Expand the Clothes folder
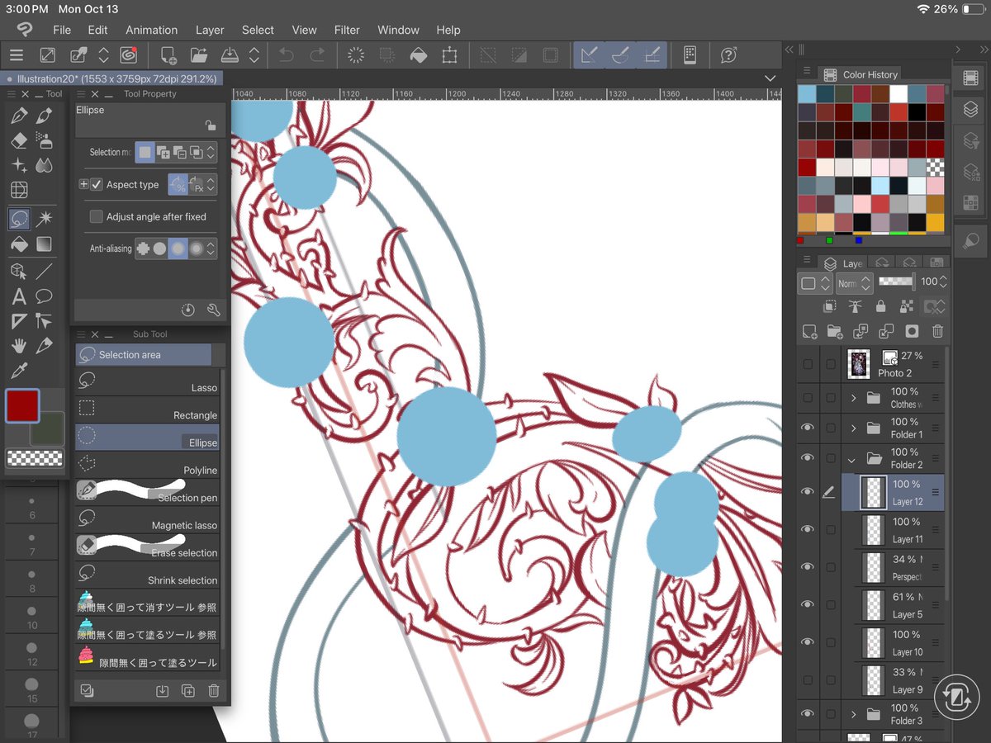The image size is (991, 743). (853, 398)
